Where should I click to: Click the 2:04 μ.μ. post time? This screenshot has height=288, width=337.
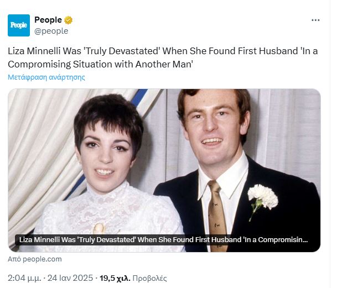(23, 278)
